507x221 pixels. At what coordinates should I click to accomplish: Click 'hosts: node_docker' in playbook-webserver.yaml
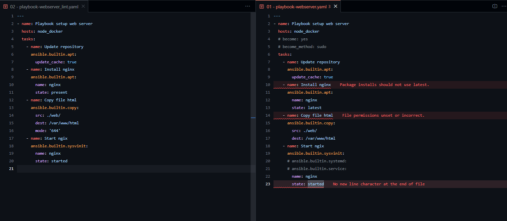pos(299,31)
